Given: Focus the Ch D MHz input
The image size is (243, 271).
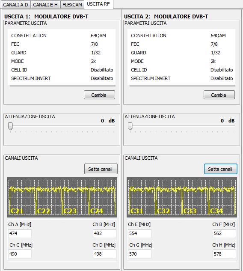Looking at the screenshot, I should tap(104, 254).
